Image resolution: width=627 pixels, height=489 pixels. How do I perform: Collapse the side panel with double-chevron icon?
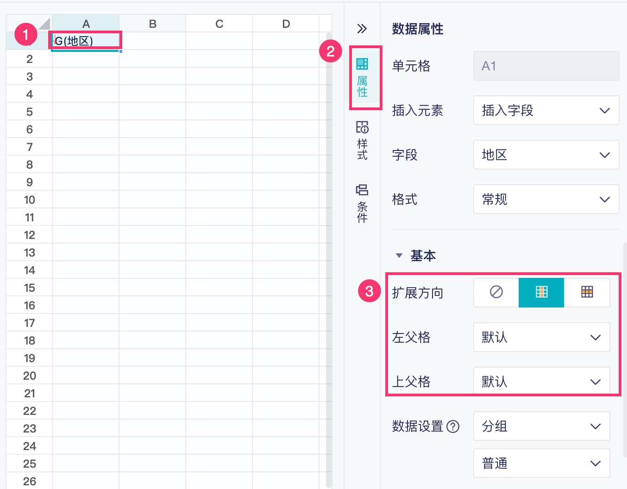(x=362, y=29)
